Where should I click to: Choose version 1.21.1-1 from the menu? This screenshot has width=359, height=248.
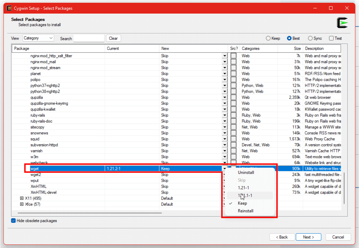250,196
